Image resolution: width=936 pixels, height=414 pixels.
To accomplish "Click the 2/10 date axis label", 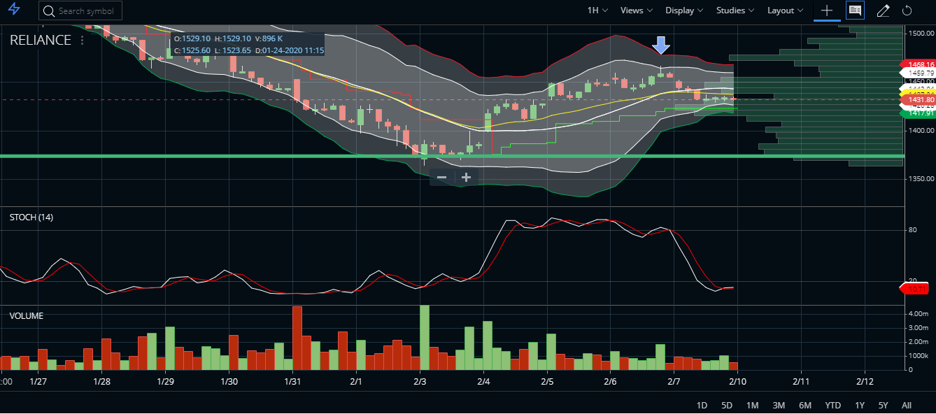I will tap(738, 382).
